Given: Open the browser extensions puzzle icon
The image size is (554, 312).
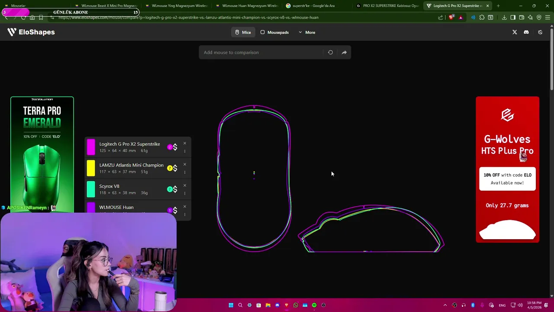Looking at the screenshot, I should 482,17.
